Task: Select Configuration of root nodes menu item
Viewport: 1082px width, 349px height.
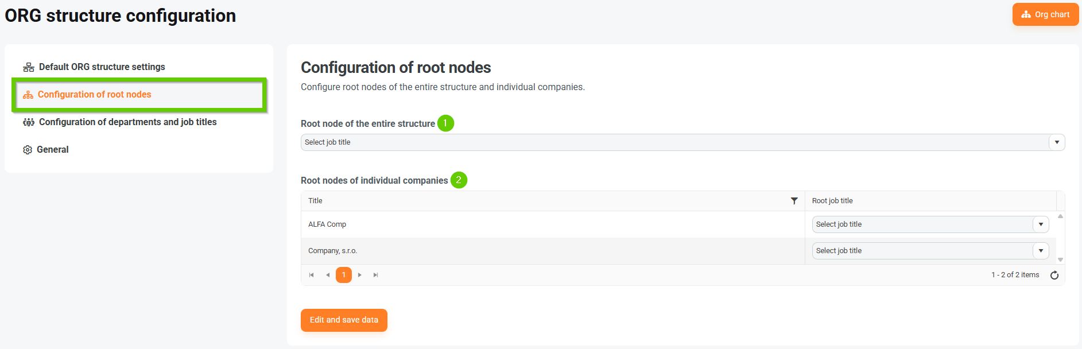Action: coord(94,95)
